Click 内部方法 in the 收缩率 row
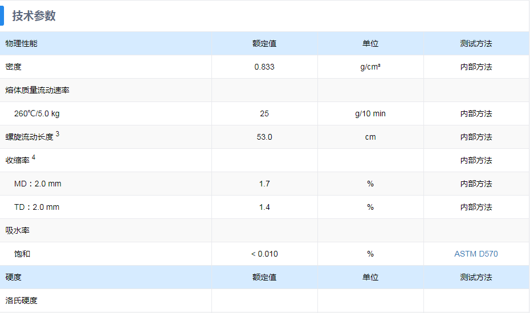The width and height of the screenshot is (530, 313). [x=476, y=160]
